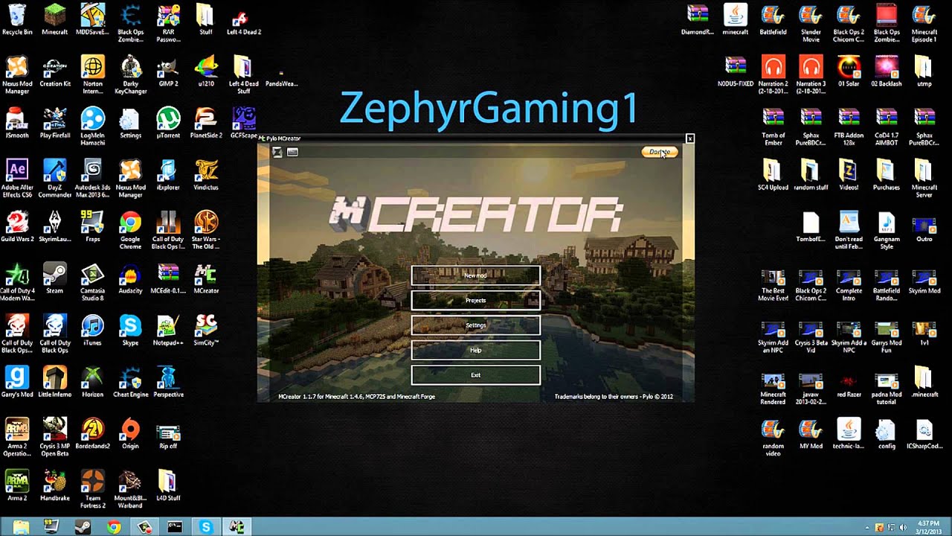Select the Nexus Mod Manager icon beside Creation Kit
Screen dimensions: 952x536
(x=16, y=75)
